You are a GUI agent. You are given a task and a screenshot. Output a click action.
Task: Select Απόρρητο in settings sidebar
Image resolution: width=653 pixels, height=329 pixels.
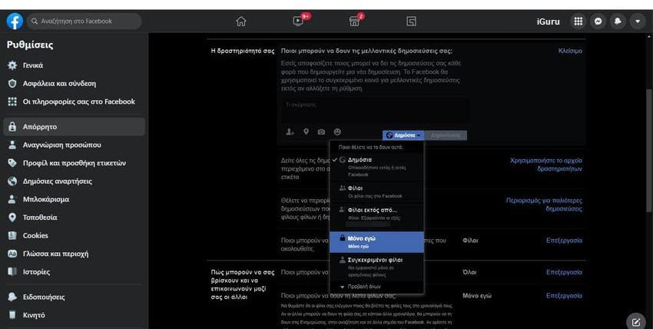[x=74, y=127]
